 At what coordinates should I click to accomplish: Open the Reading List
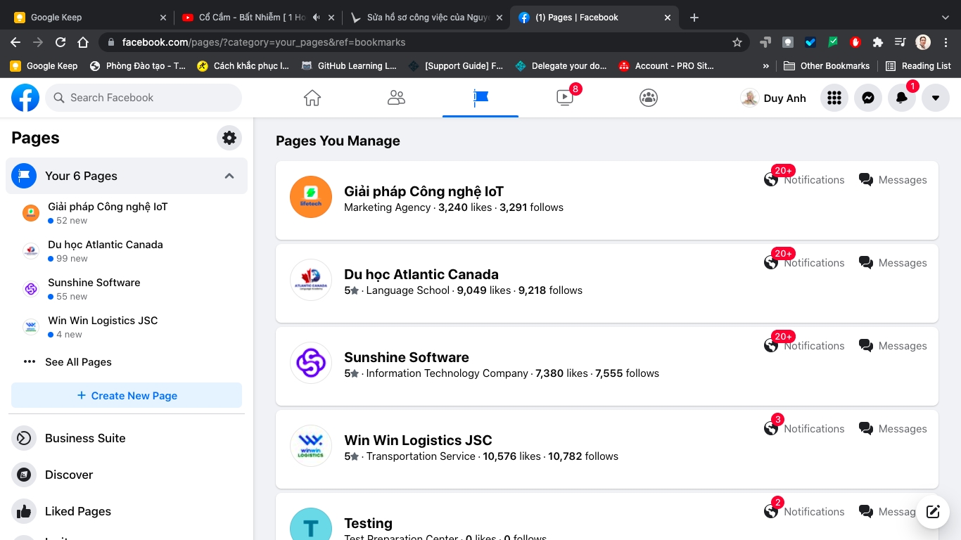[918, 66]
